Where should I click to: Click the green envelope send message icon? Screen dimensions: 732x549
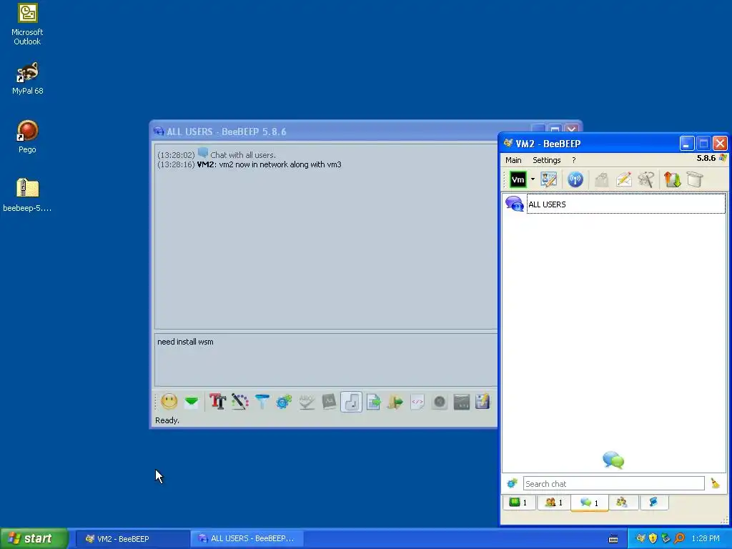click(192, 402)
